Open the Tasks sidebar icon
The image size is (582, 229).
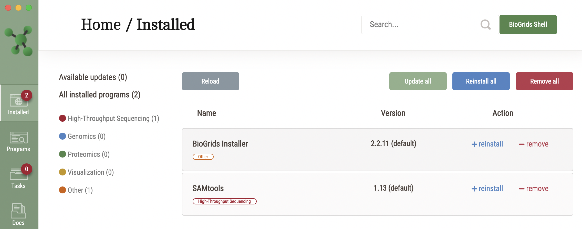18,177
